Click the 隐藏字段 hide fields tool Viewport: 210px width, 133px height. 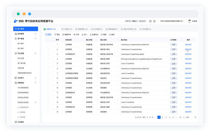[x=68, y=35]
